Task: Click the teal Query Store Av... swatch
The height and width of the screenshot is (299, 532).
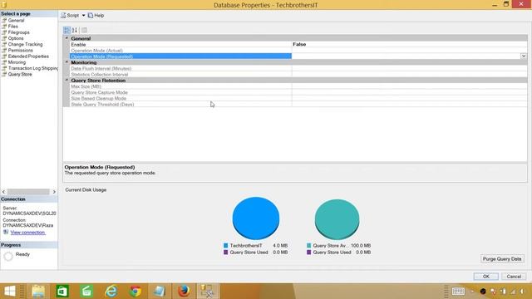Action: point(308,246)
